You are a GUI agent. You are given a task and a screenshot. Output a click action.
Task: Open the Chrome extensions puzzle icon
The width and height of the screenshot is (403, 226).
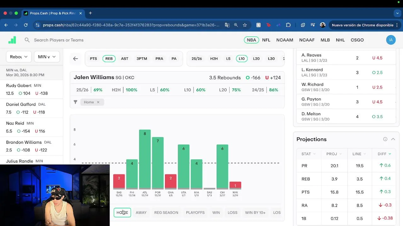[288, 25]
